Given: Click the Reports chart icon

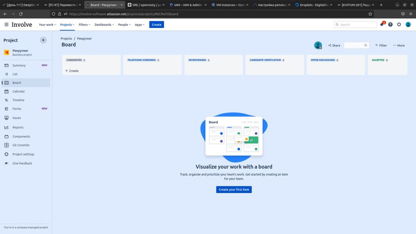Looking at the screenshot, I should (7, 127).
